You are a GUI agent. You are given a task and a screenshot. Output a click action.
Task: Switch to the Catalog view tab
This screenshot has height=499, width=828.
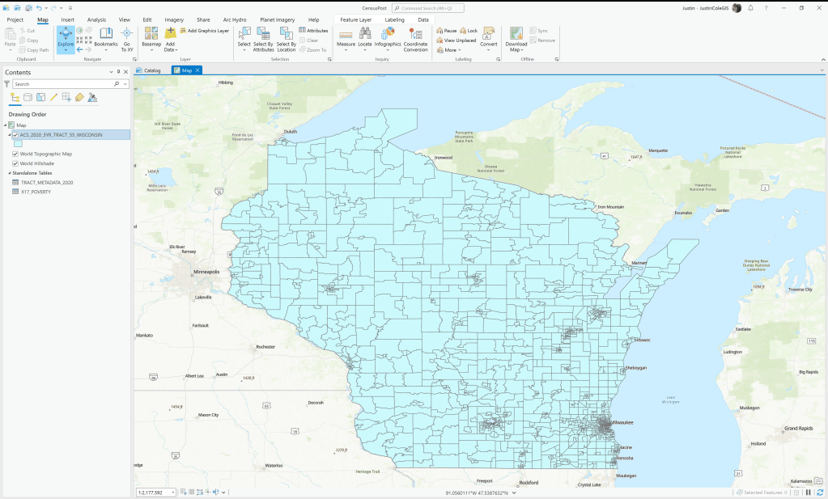pyautogui.click(x=149, y=70)
